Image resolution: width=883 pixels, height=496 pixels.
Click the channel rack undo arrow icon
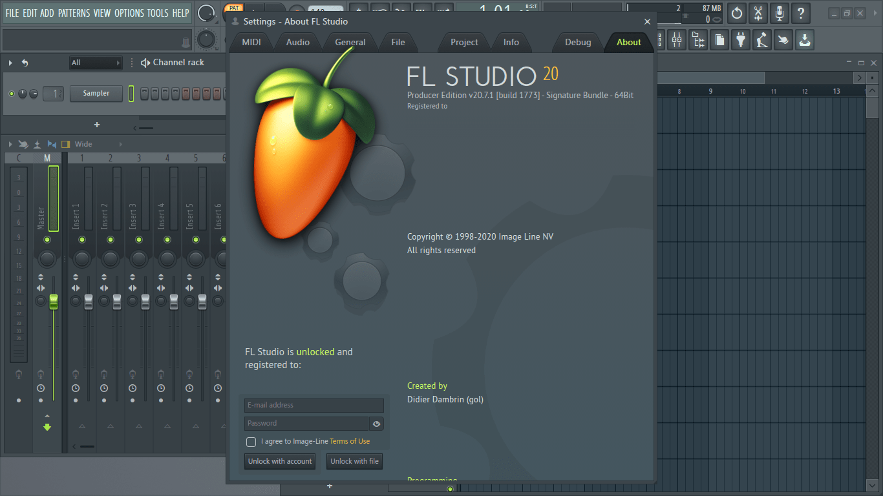click(x=25, y=63)
